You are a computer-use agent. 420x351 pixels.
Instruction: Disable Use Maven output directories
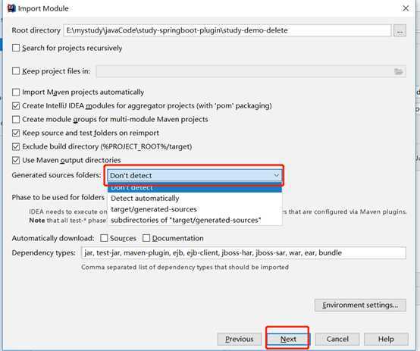click(x=16, y=161)
